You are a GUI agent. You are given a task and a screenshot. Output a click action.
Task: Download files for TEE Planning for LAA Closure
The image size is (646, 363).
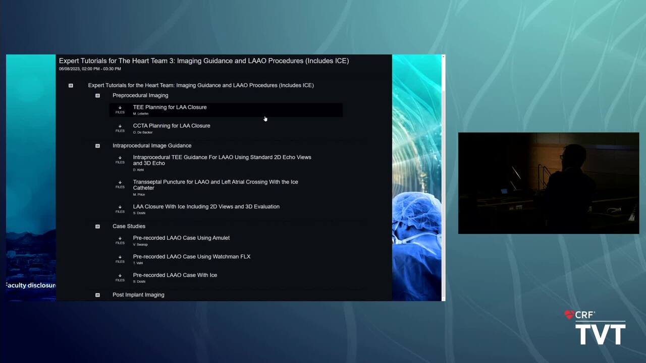[120, 109]
